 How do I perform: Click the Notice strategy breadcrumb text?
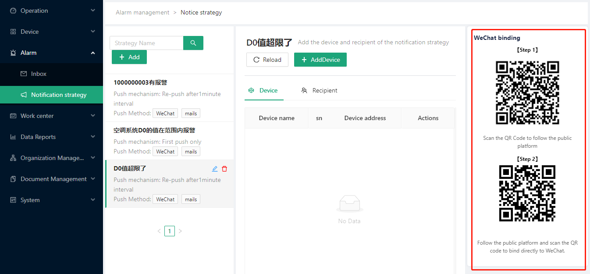point(201,13)
